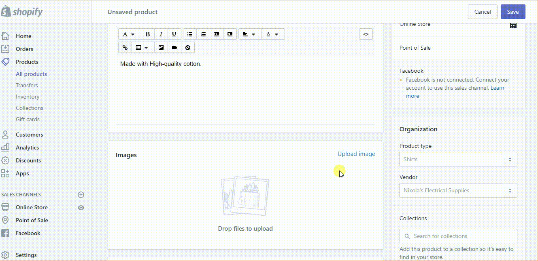Open Analytics in the sidebar

click(x=27, y=147)
